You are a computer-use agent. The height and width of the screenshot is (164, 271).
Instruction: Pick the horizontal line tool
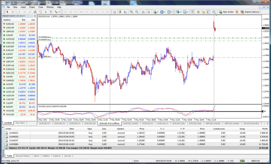click(x=25, y=12)
